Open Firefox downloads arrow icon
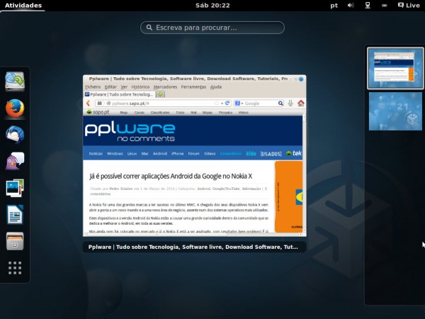The image size is (425, 319). click(290, 103)
